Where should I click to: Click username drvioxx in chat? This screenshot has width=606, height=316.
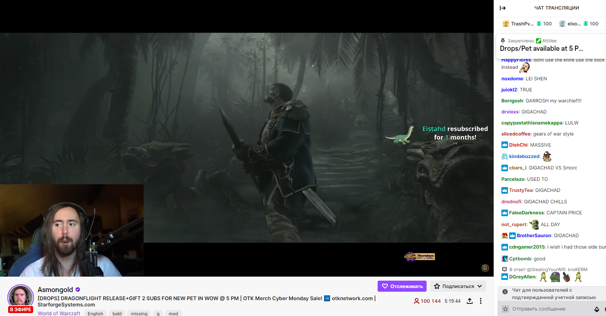coord(510,112)
